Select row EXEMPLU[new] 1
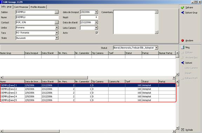The image size is (202, 133). click(x=88, y=85)
